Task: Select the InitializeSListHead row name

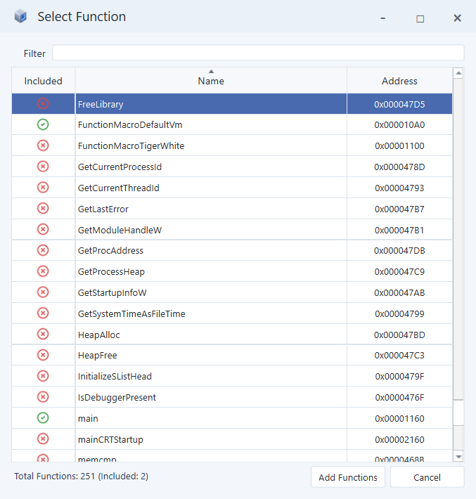Action: tap(115, 376)
